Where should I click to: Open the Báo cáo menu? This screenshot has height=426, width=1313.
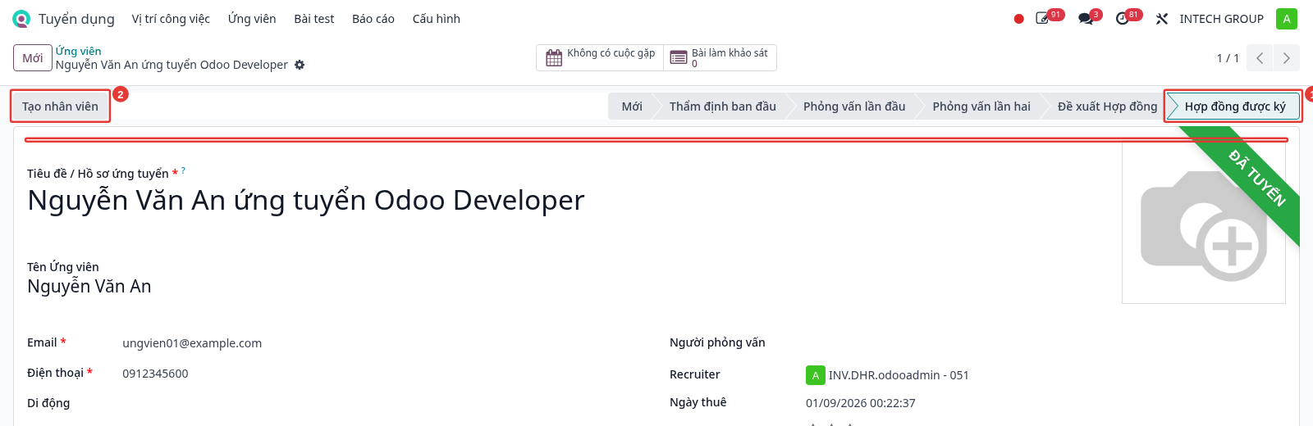tap(373, 19)
